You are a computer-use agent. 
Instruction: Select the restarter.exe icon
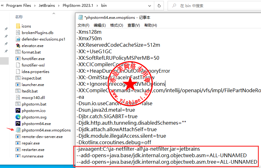(x=18, y=149)
